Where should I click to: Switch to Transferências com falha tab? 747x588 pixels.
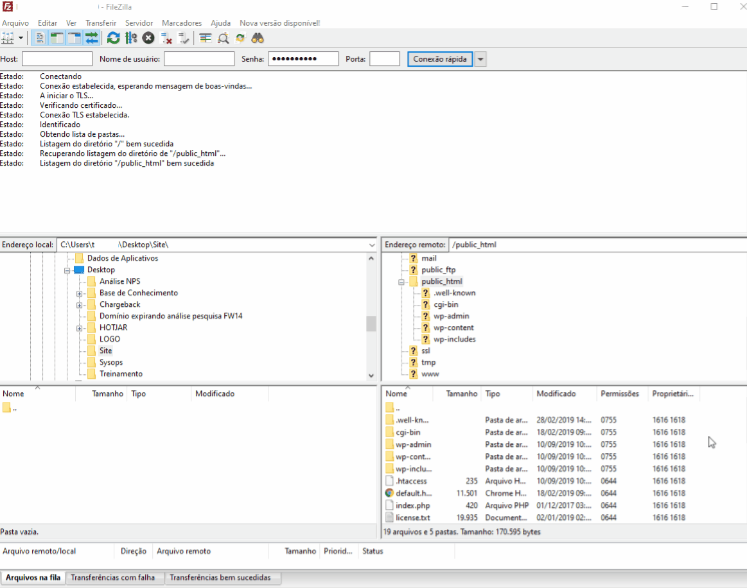tap(113, 578)
